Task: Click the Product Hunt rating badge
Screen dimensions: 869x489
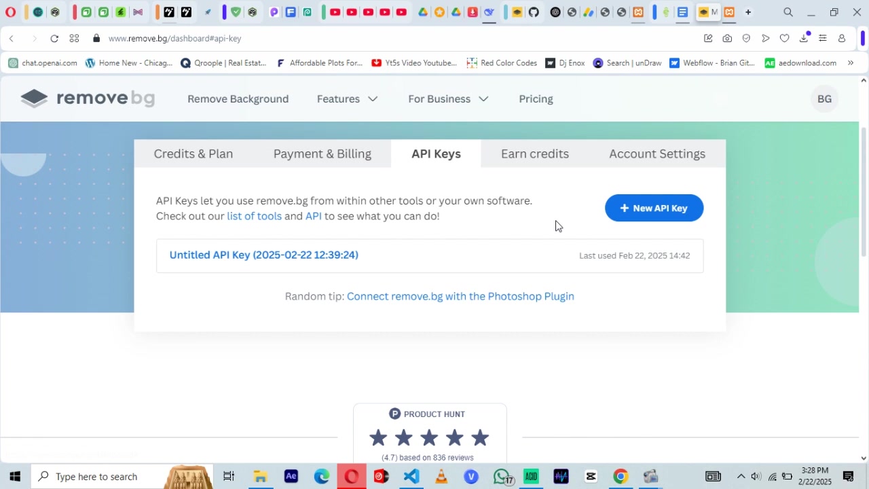Action: click(x=430, y=434)
